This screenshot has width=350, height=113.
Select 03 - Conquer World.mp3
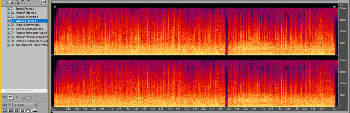coord(25,17)
